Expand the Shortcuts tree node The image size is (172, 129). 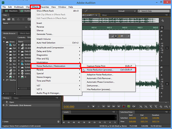(4, 80)
